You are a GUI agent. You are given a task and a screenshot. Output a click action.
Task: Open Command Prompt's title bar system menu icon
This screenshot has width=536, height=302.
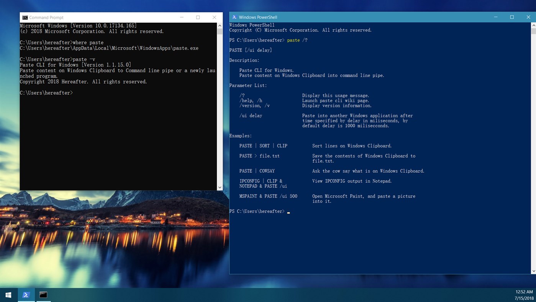point(25,17)
